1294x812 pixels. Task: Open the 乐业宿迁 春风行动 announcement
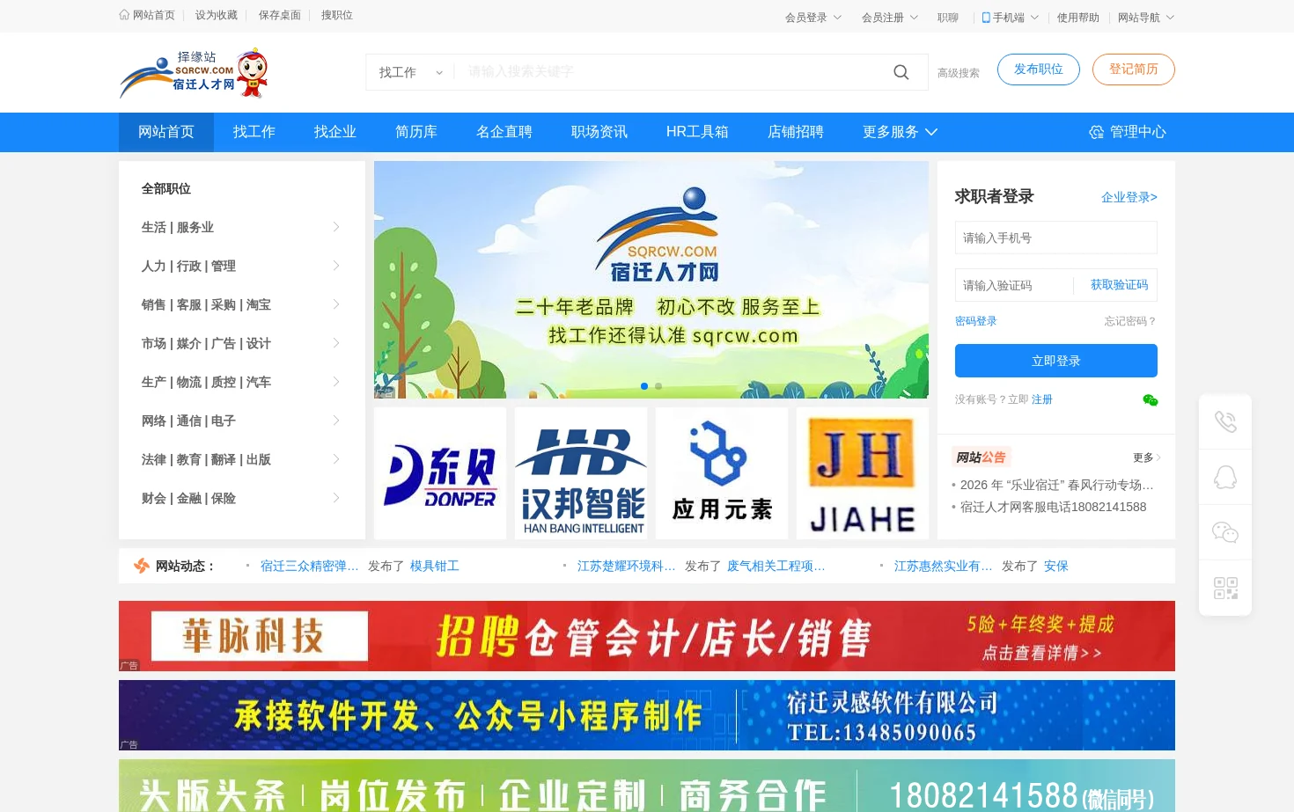pyautogui.click(x=1056, y=485)
